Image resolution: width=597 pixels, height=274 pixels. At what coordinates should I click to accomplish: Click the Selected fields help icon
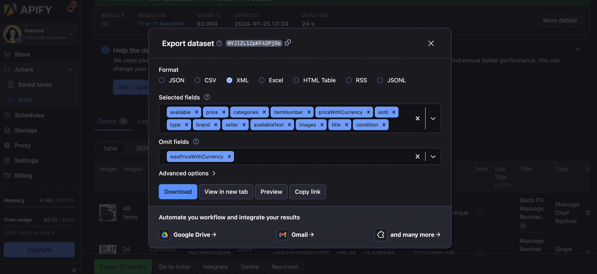click(x=207, y=97)
